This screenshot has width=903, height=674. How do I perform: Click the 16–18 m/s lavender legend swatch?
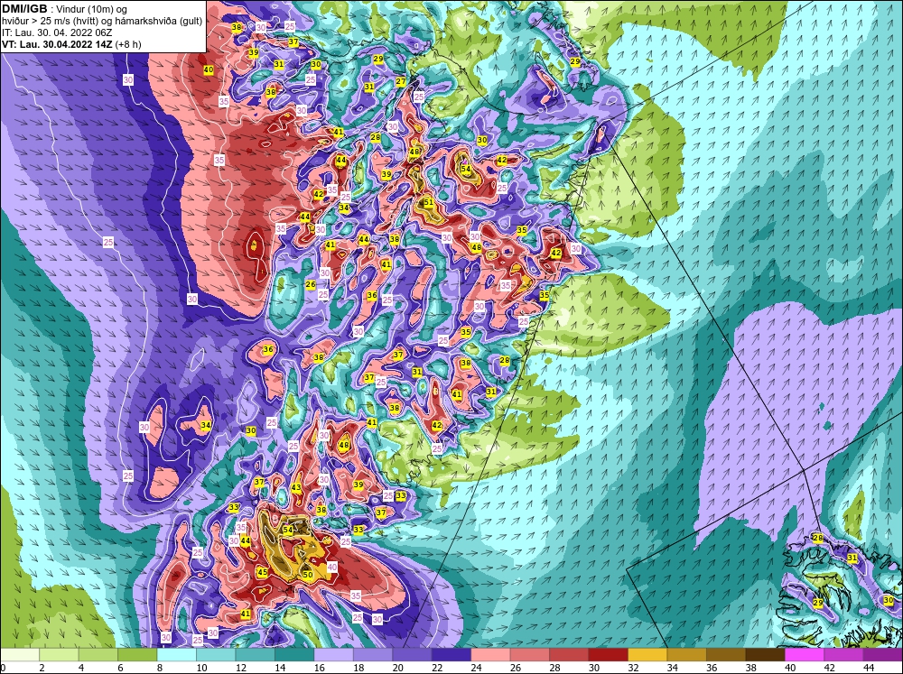[333, 655]
